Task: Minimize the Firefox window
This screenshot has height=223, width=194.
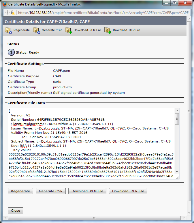Action: [x=167, y=3]
